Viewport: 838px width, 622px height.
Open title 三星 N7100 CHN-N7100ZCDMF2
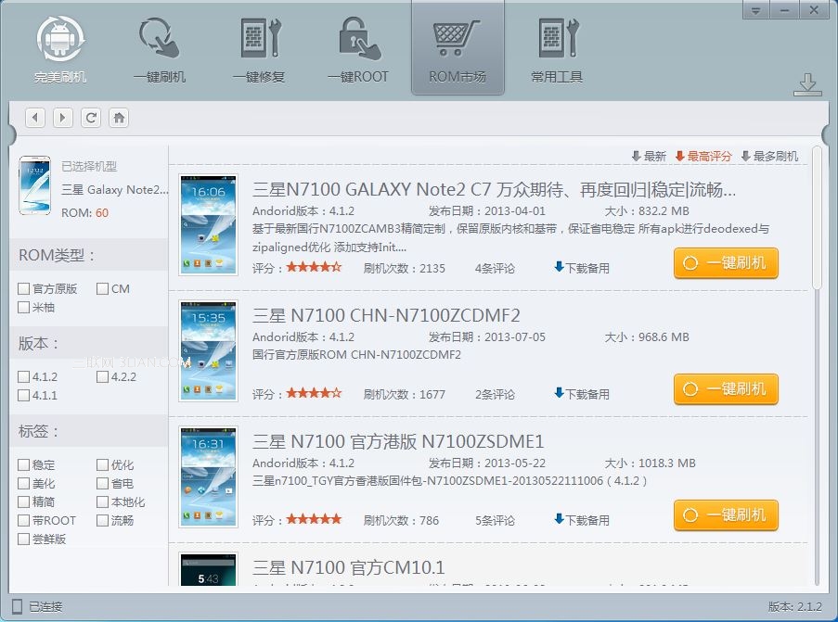[x=386, y=315]
